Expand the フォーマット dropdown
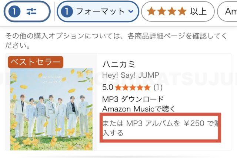Screen dimensions: 237x158 98,11
